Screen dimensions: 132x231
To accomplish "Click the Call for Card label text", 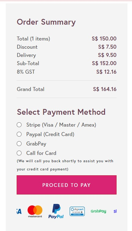I will [x=41, y=153].
